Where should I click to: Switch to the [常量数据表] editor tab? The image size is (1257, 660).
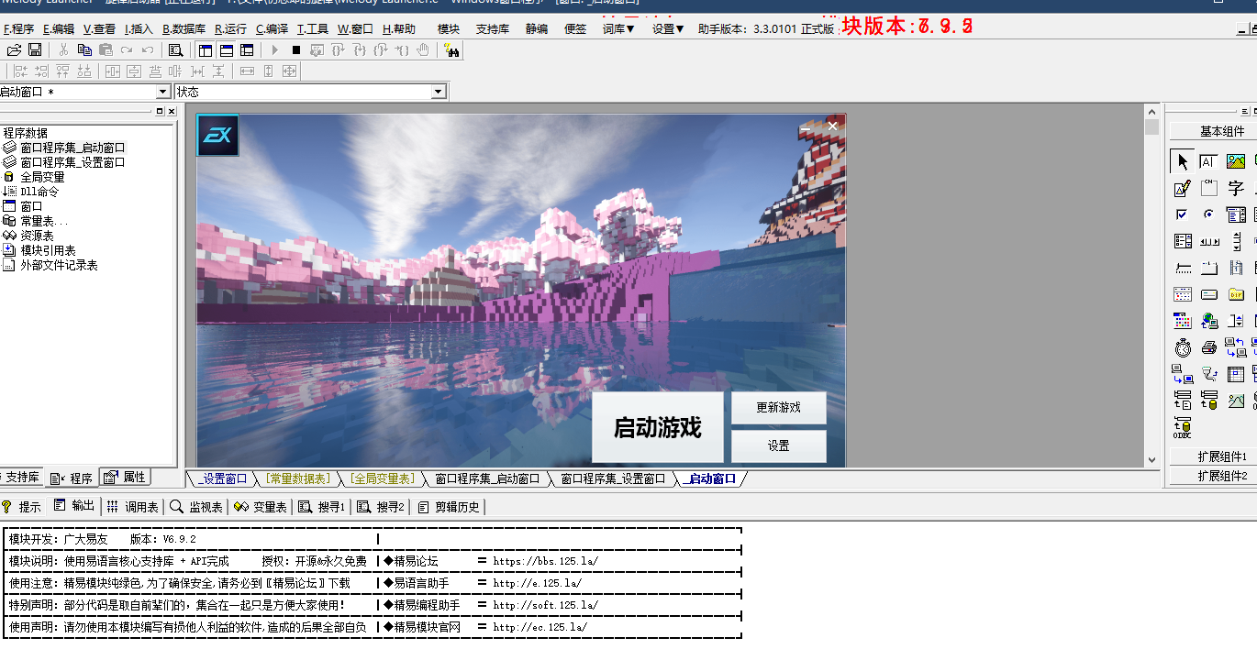(297, 478)
